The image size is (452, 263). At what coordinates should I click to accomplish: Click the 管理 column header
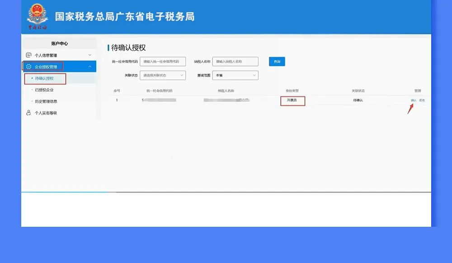pyautogui.click(x=418, y=91)
